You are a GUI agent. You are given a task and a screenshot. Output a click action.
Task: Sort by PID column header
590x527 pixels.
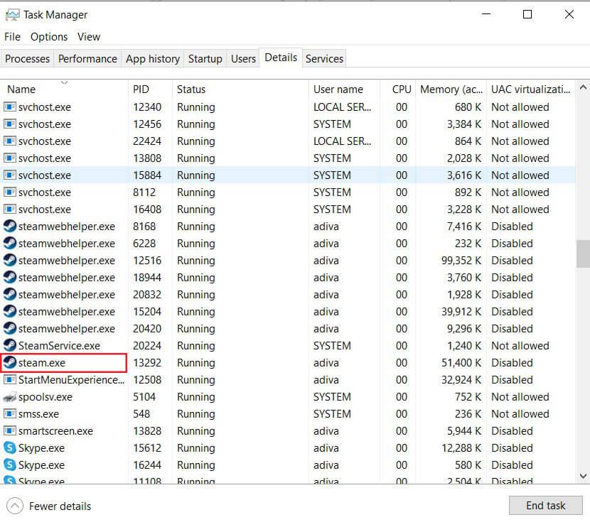click(x=140, y=89)
